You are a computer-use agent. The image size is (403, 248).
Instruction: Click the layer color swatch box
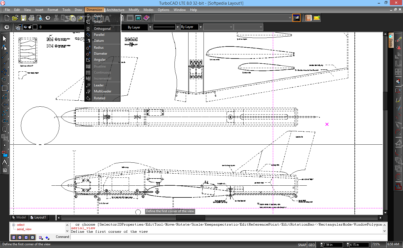35,27
